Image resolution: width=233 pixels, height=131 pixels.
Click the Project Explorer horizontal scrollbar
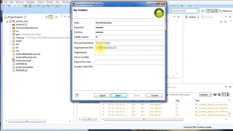(27, 121)
